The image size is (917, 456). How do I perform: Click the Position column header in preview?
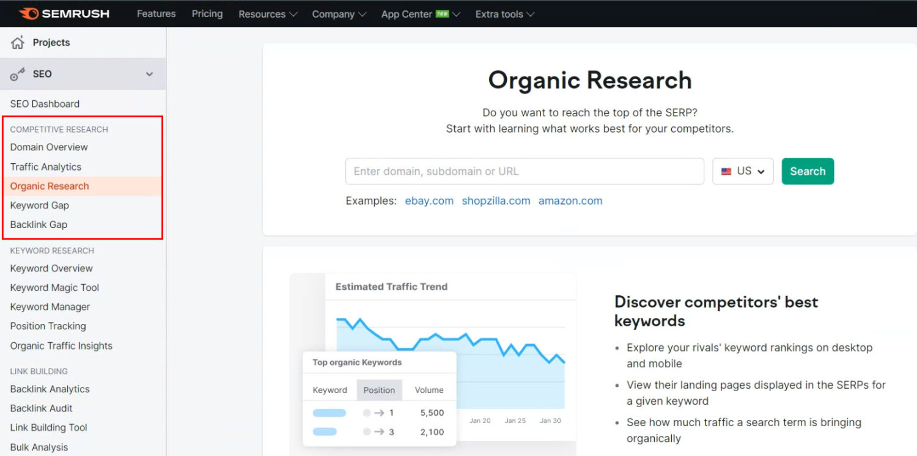click(x=379, y=390)
